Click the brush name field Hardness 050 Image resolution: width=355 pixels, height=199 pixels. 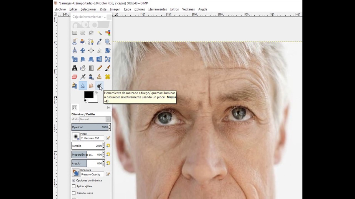pos(92,138)
